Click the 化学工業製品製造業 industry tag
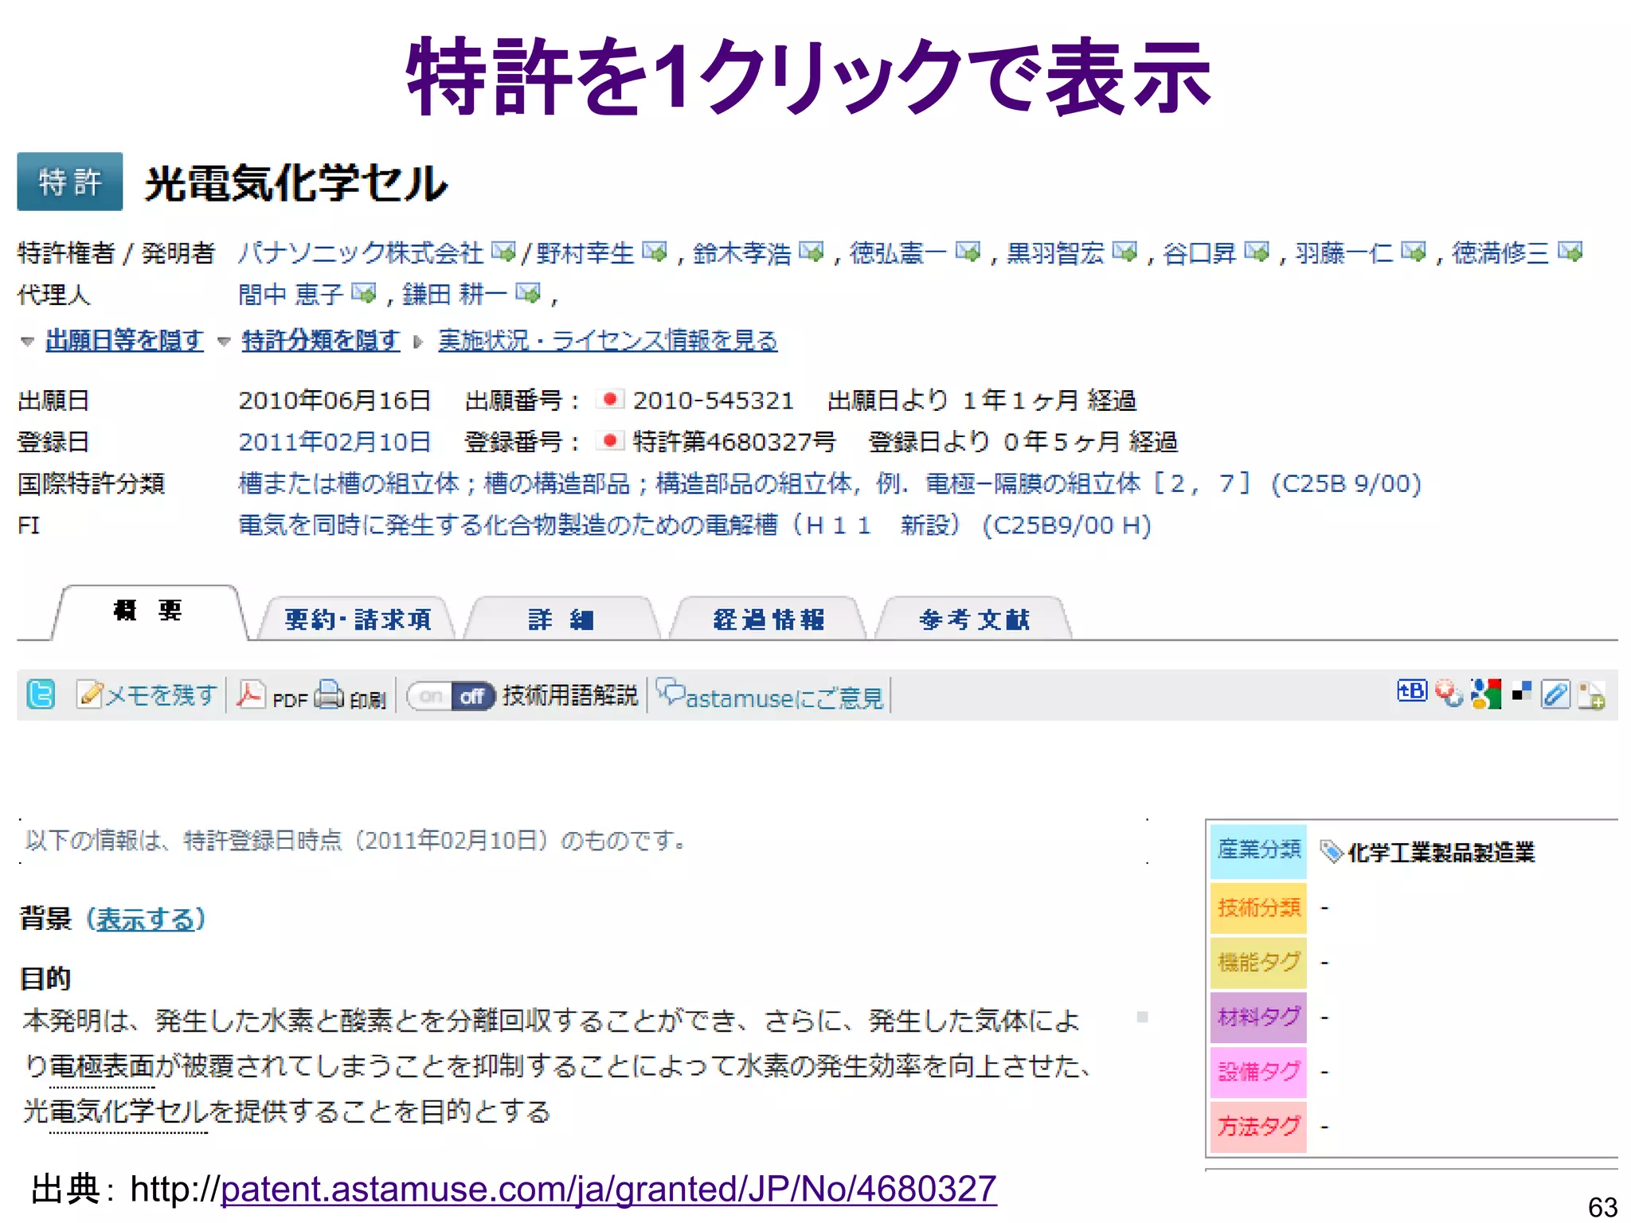The image size is (1631, 1223). pos(1441,852)
